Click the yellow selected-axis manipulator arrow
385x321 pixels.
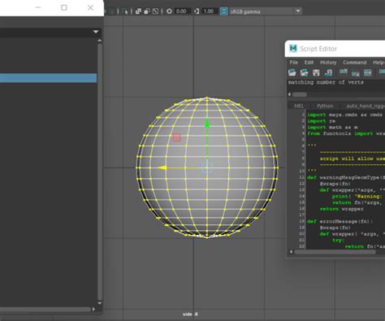[x=162, y=168]
